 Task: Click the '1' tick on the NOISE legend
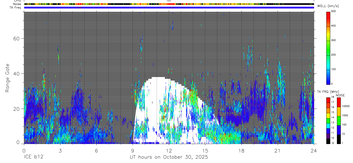[x=342, y=143]
